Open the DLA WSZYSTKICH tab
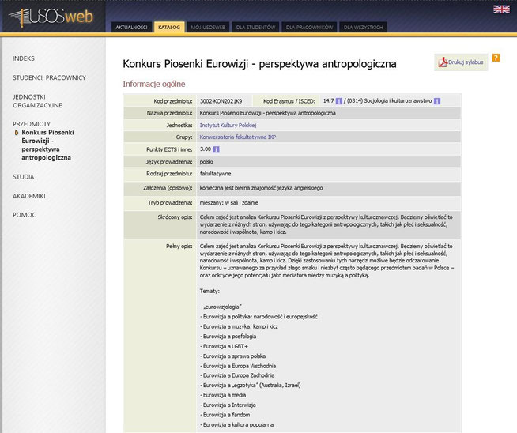Image resolution: width=517 pixels, height=433 pixels. click(363, 27)
